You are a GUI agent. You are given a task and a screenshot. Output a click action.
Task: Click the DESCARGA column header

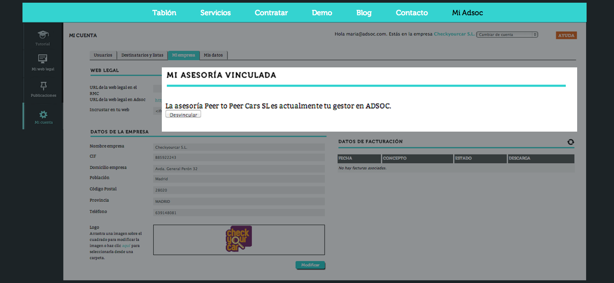541,159
